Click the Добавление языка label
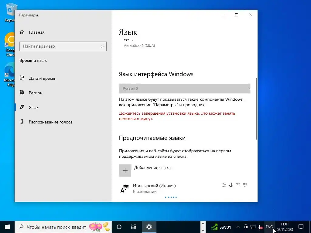311x233 pixels. (x=152, y=167)
